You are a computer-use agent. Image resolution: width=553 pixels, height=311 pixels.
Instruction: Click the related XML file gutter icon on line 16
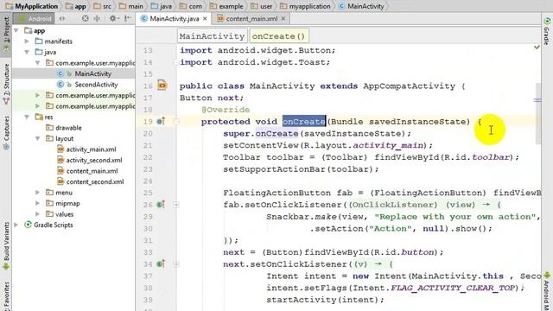162,86
